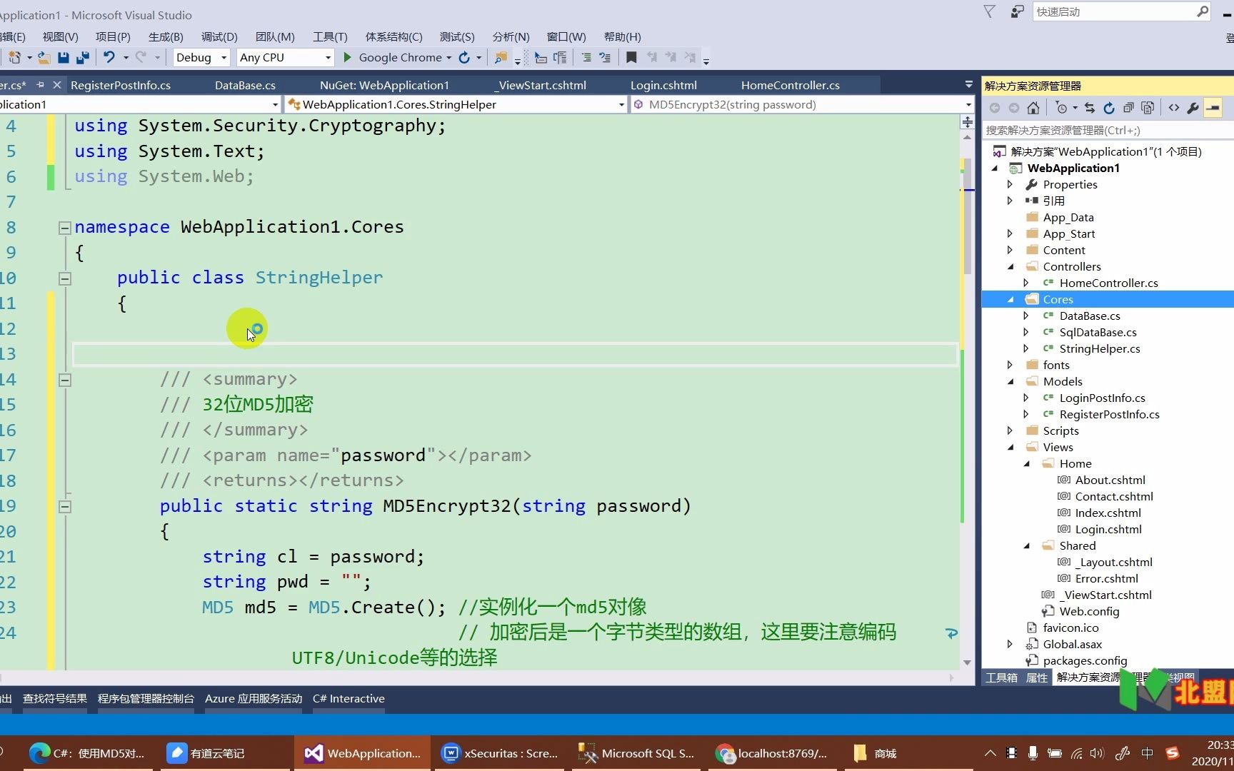
Task: Click the Open File toolbar icon
Action: coord(44,57)
